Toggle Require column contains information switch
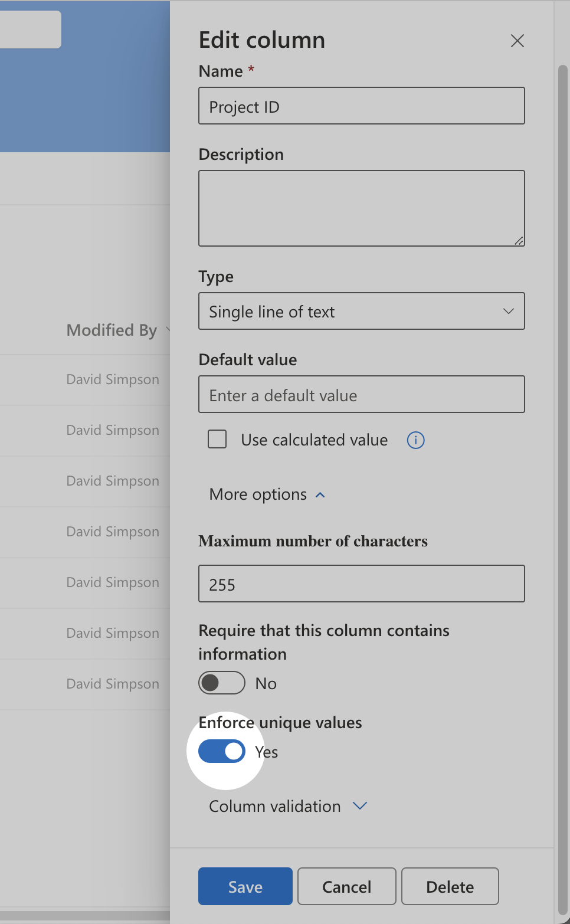The image size is (570, 924). [222, 683]
